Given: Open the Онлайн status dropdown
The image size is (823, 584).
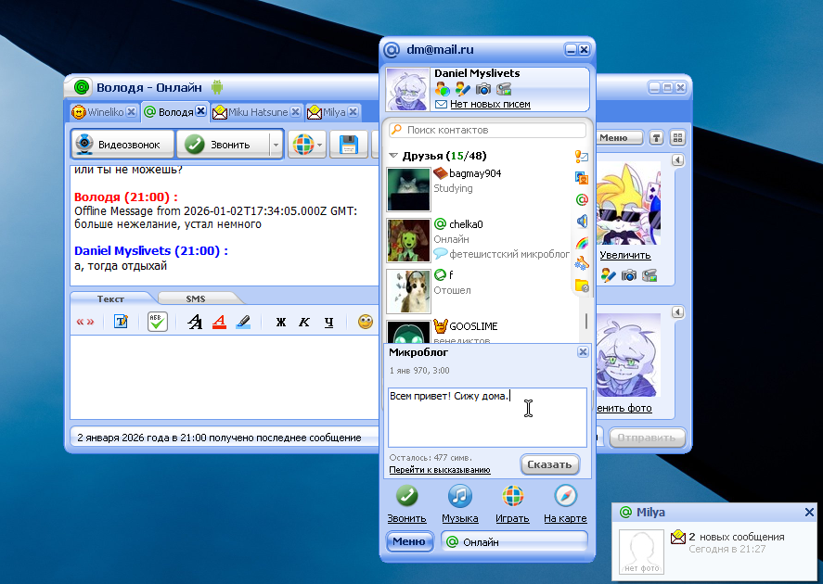Looking at the screenshot, I should pyautogui.click(x=514, y=542).
